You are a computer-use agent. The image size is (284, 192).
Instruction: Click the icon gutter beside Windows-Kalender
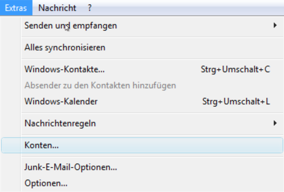pos(11,102)
